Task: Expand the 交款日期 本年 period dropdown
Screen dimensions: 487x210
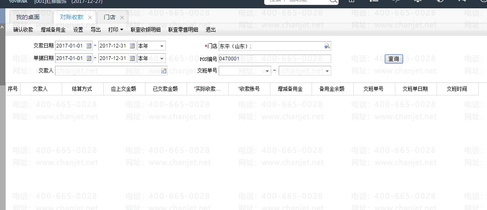Action: pos(162,46)
